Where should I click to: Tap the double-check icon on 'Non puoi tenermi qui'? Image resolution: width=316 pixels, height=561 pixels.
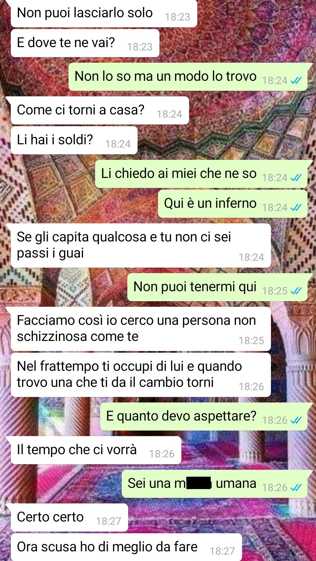point(296,291)
